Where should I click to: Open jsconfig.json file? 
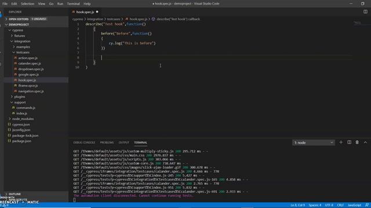[x=21, y=130]
